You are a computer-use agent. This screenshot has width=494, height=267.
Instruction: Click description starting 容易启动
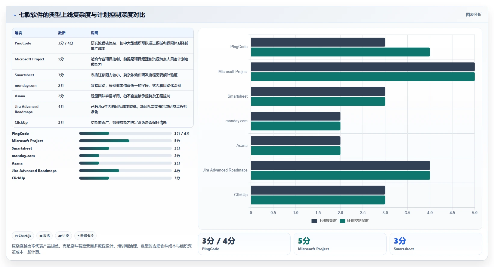point(136,86)
